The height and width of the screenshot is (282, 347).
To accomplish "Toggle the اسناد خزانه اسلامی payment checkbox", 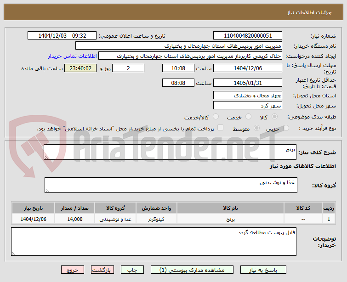I will pos(221,128).
